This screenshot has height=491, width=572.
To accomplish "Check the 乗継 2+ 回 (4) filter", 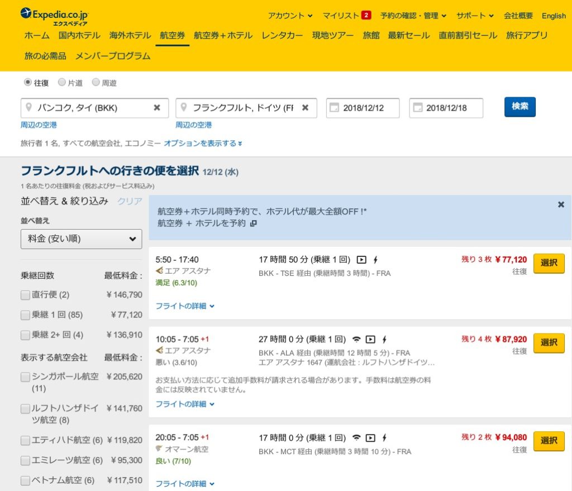I will 25,335.
